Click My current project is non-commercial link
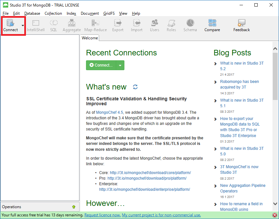Screen dimensions: 279x219 [x=161, y=215]
